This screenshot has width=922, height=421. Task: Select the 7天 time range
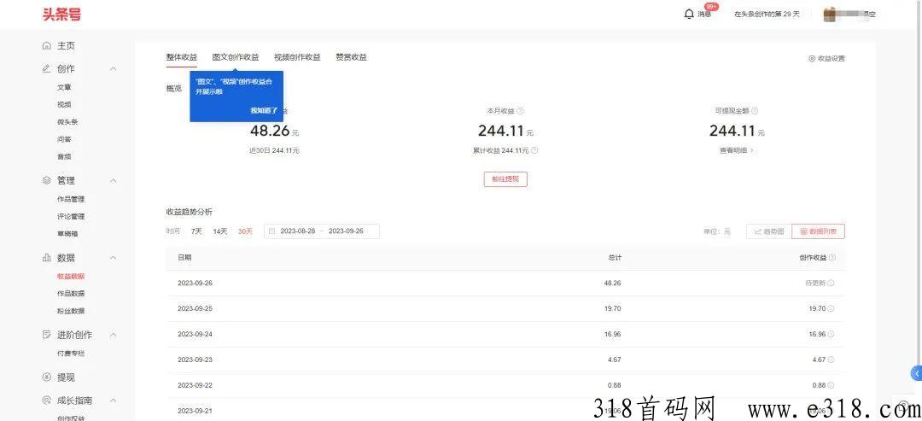196,231
